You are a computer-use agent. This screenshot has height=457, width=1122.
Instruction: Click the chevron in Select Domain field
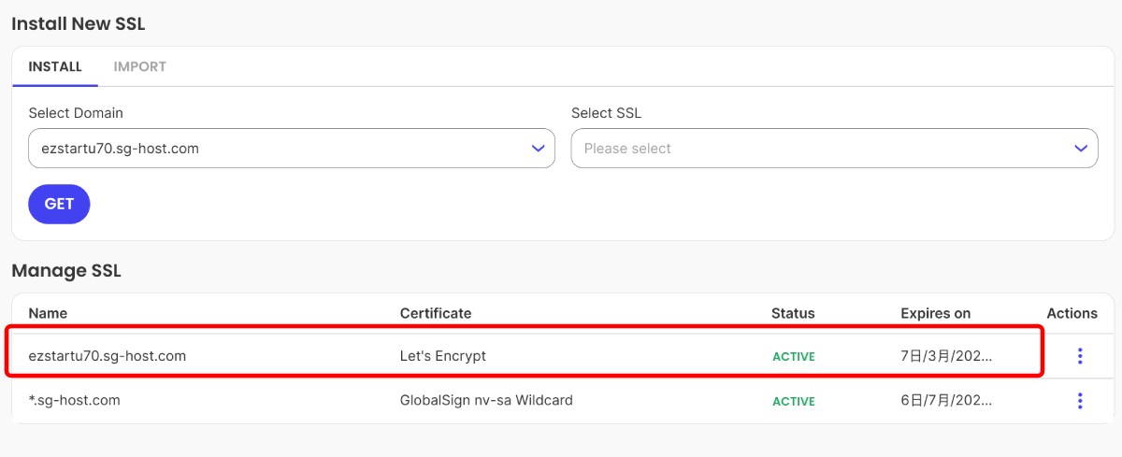(538, 149)
